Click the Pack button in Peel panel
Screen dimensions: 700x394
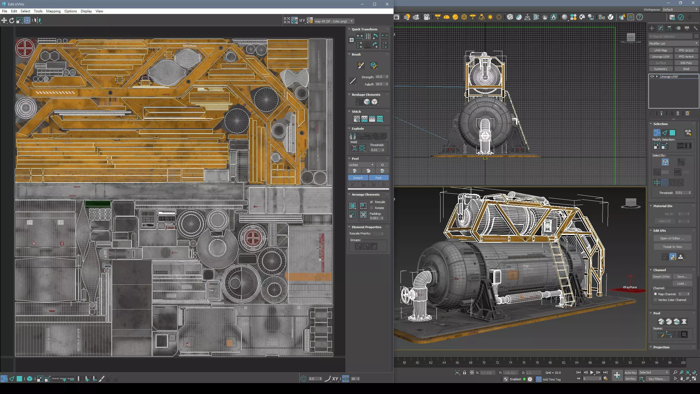(x=379, y=178)
